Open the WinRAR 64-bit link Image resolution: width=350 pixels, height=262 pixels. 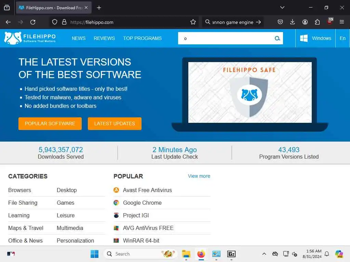[x=141, y=241]
